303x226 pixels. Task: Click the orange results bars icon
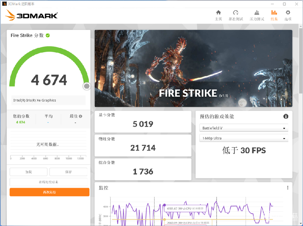tap(274, 13)
